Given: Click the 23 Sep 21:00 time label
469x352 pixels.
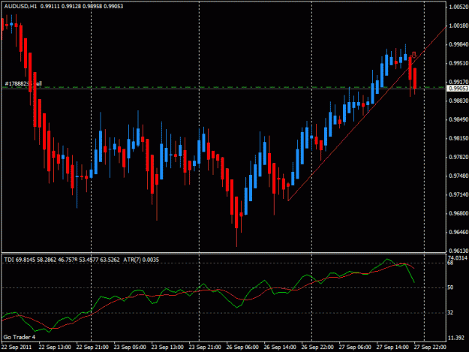Looking at the screenshot, I should coord(205,347).
